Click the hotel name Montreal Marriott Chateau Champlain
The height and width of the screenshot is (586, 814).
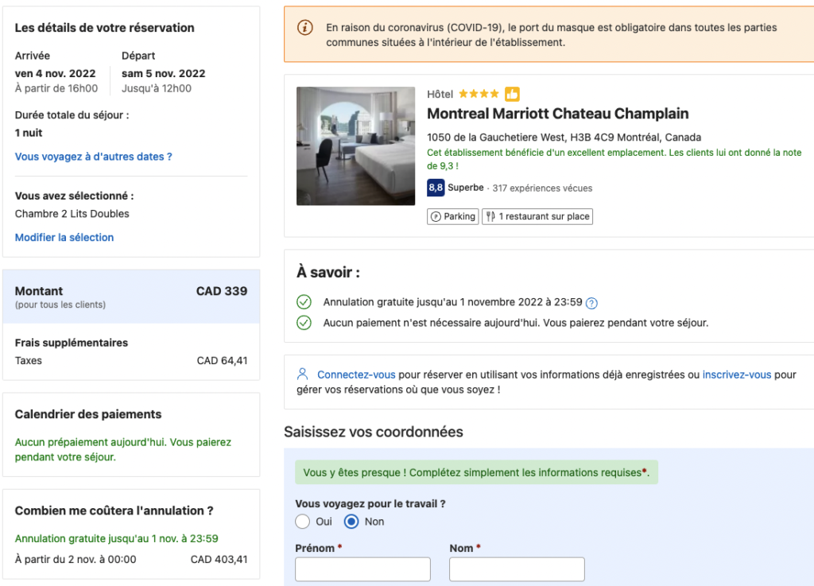[x=557, y=114]
